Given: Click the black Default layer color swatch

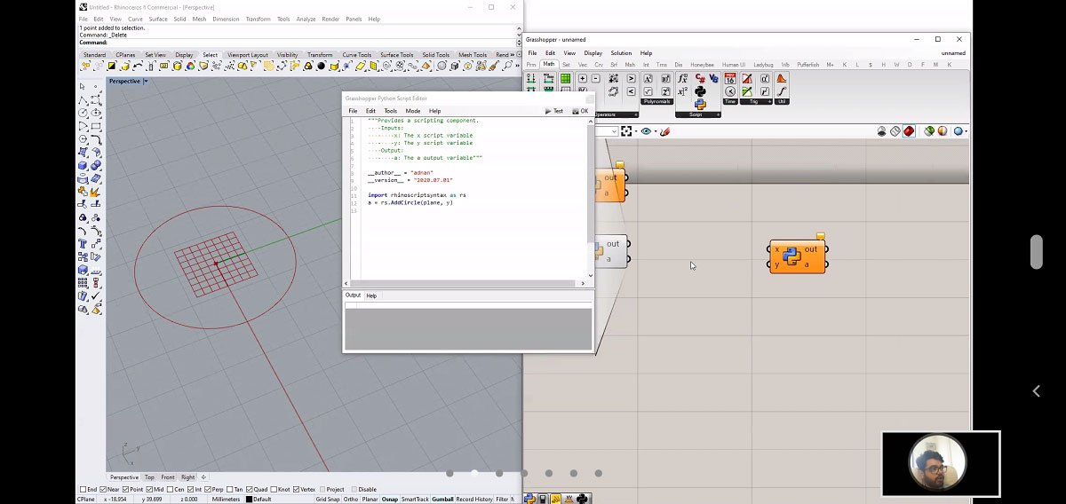Looking at the screenshot, I should 250,500.
